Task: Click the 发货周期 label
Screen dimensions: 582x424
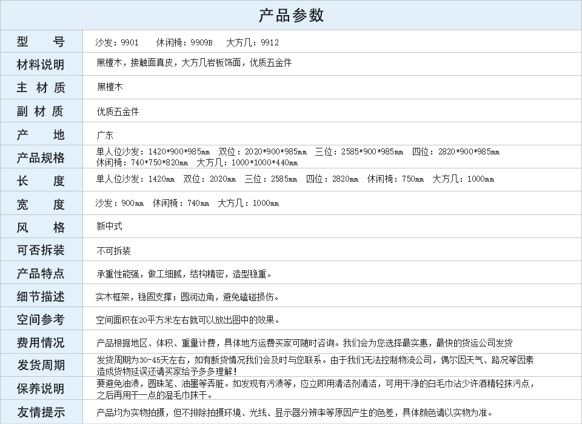Action: click(x=41, y=365)
